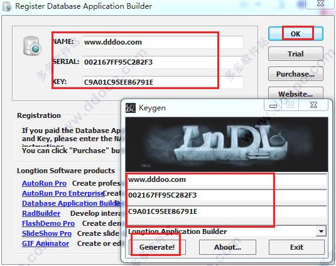Viewport: 336px width, 266px height.
Task: Click the database icon beside NAME
Action: point(32,46)
